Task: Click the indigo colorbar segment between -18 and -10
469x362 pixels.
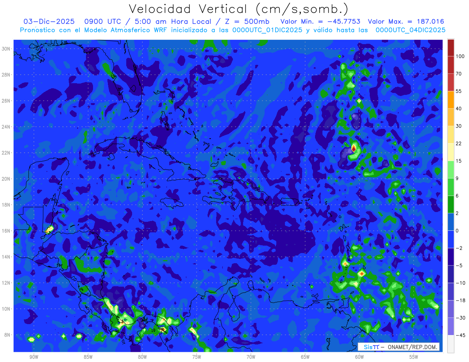Action: point(451,292)
